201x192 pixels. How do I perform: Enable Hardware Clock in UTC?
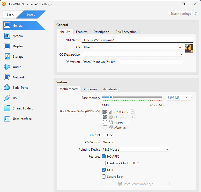pos(104,163)
